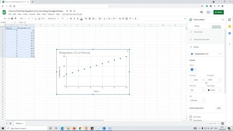Create a filter using the funnel icon
This screenshot has height=131, width=233.
point(130,19)
